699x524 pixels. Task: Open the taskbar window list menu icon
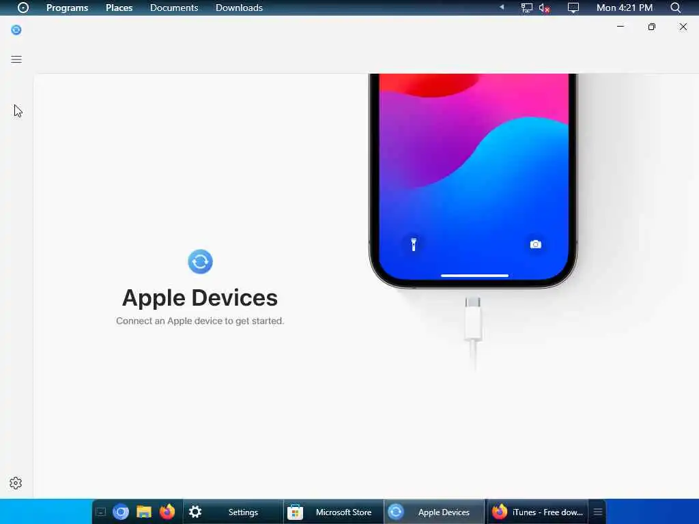tap(598, 512)
